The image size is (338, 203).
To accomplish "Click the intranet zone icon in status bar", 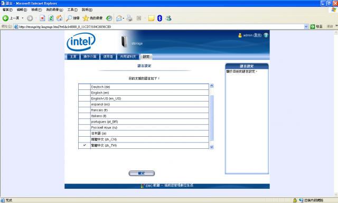I will 301,200.
